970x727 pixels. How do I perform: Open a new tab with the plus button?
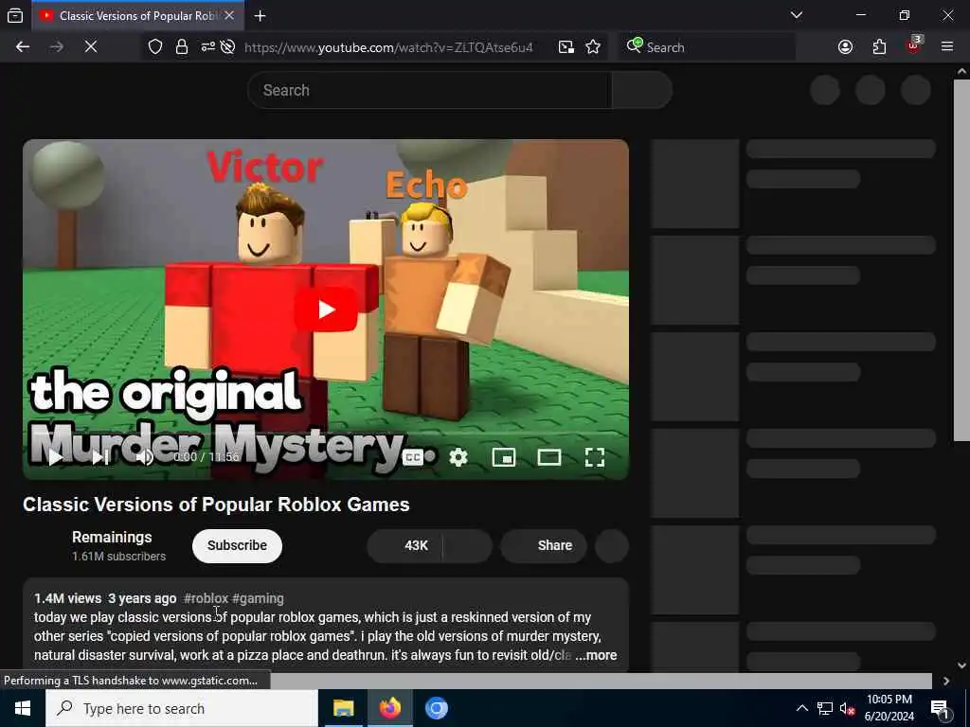tap(260, 16)
